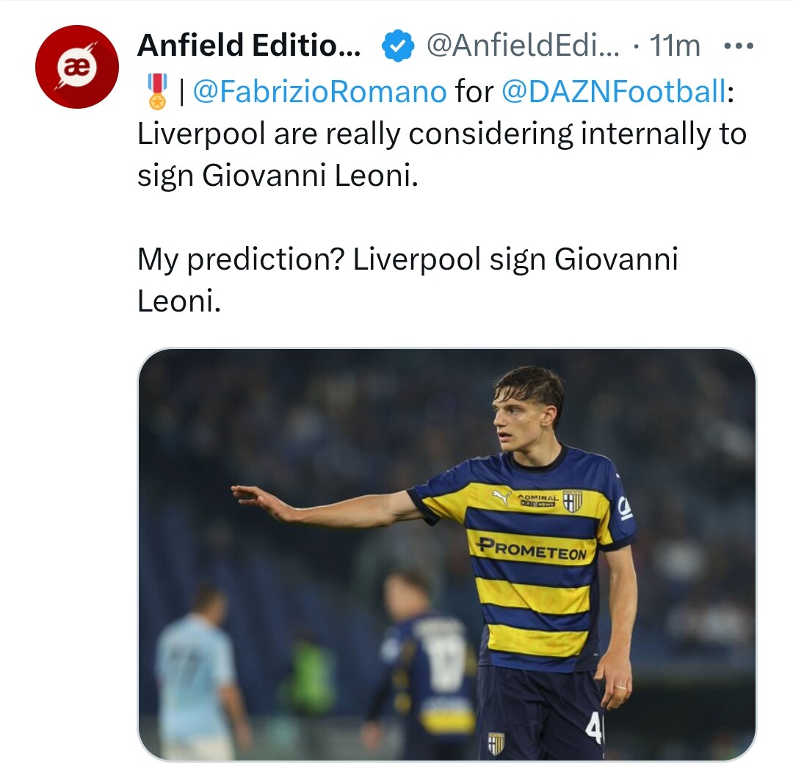Click the Parma crest on the jersey chest
793x773 pixels.
[572, 500]
